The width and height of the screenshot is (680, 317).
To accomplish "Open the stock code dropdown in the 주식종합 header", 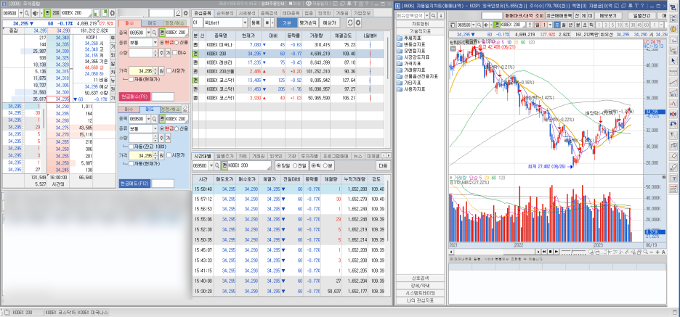I will (21, 14).
